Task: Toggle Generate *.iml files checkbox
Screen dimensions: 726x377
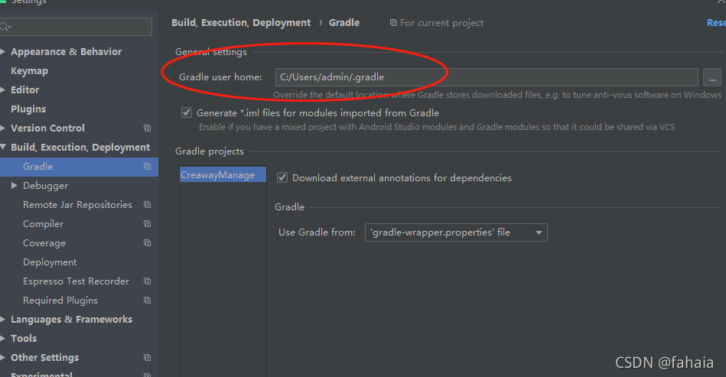Action: pyautogui.click(x=187, y=112)
